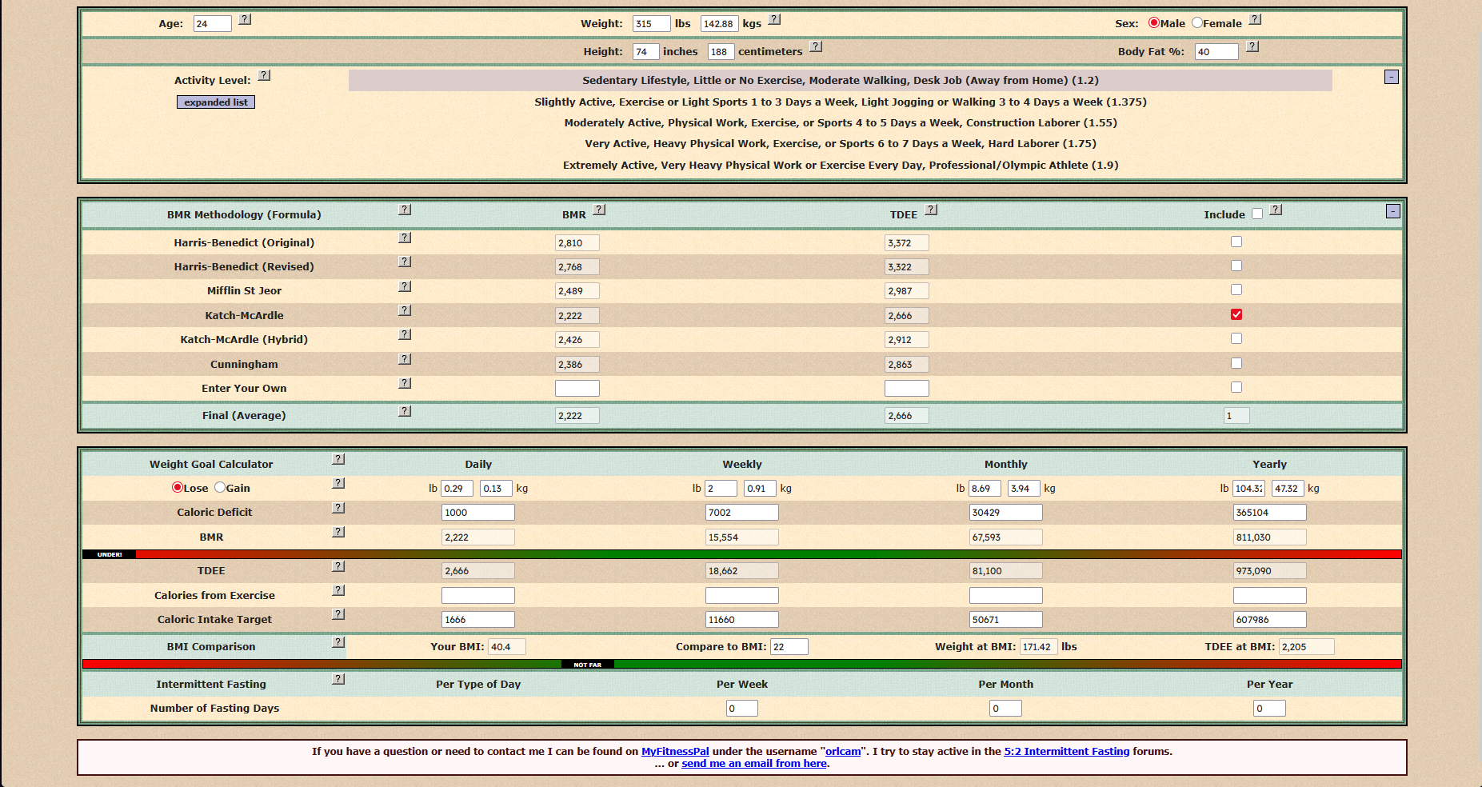The height and width of the screenshot is (787, 1482).
Task: Open the help icon next to Sex
Action: coord(1256,19)
